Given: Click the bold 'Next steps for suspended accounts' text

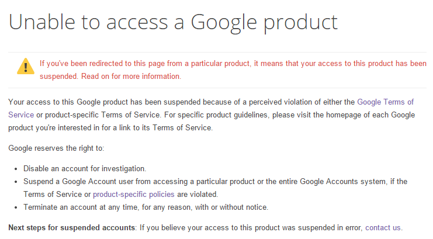Looking at the screenshot, I should pos(71,228).
